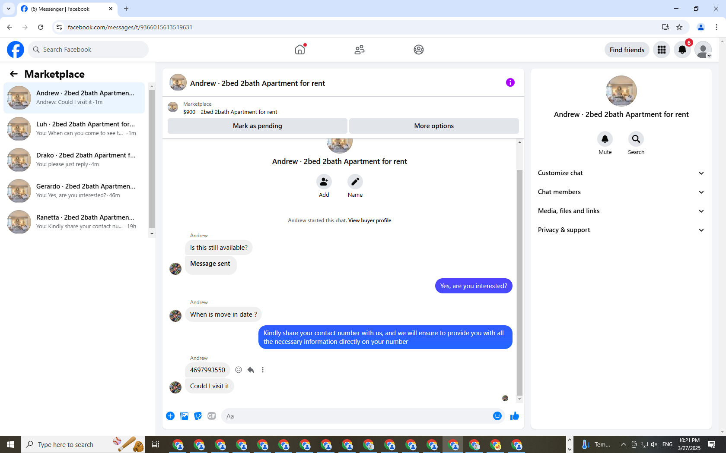Show hidden system tray icons
Image resolution: width=726 pixels, height=453 pixels.
(623, 444)
